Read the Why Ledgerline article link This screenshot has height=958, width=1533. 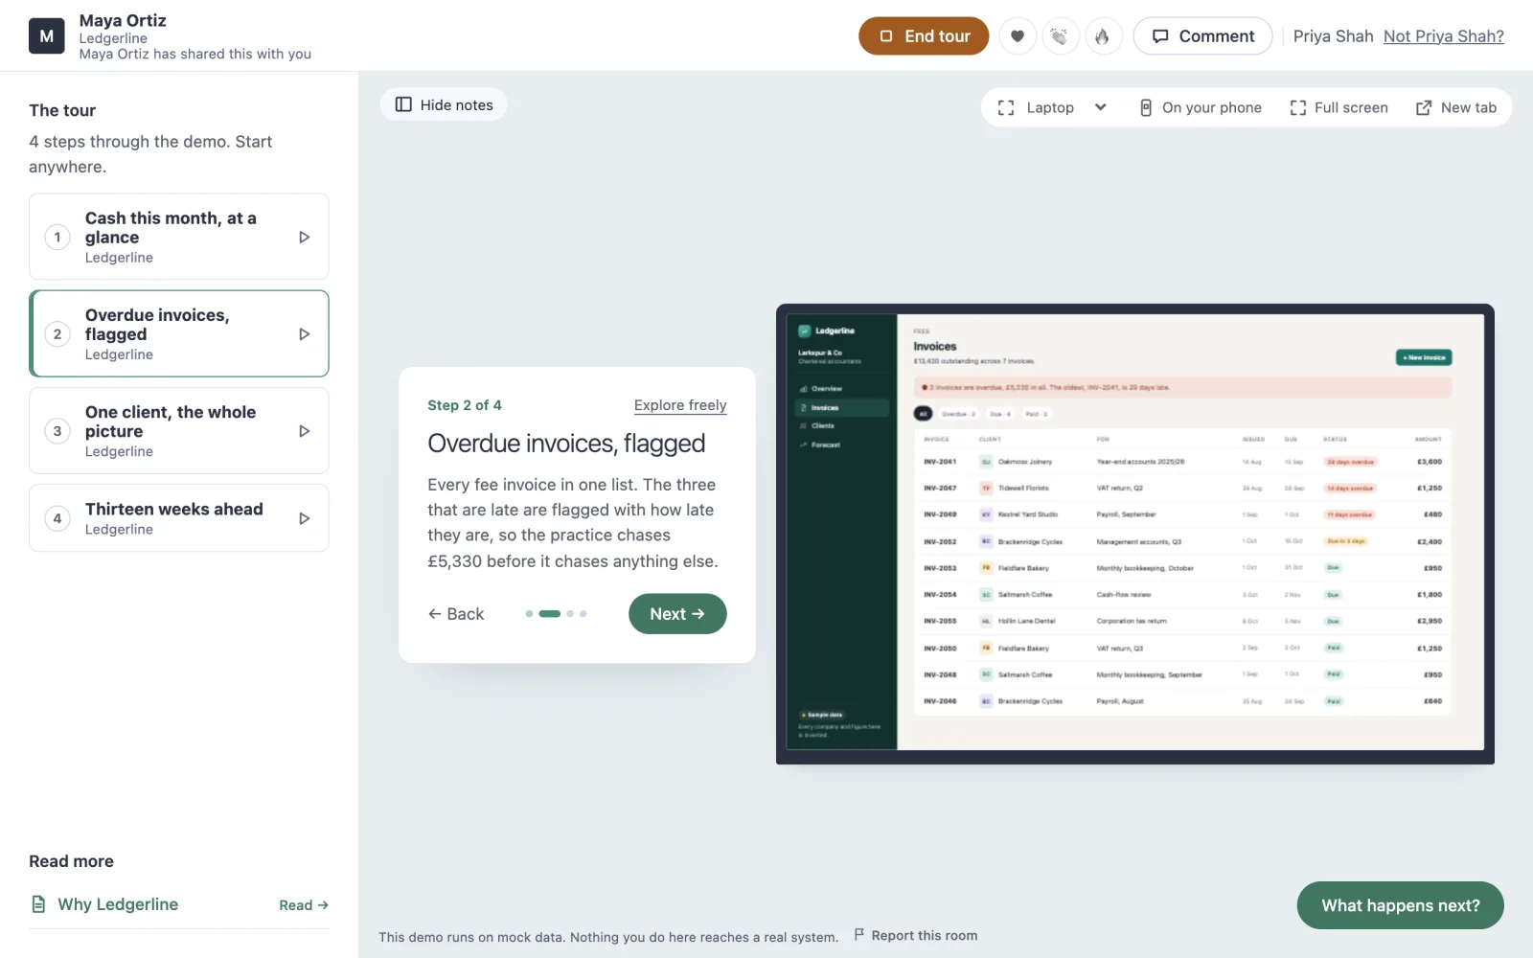coord(304,905)
